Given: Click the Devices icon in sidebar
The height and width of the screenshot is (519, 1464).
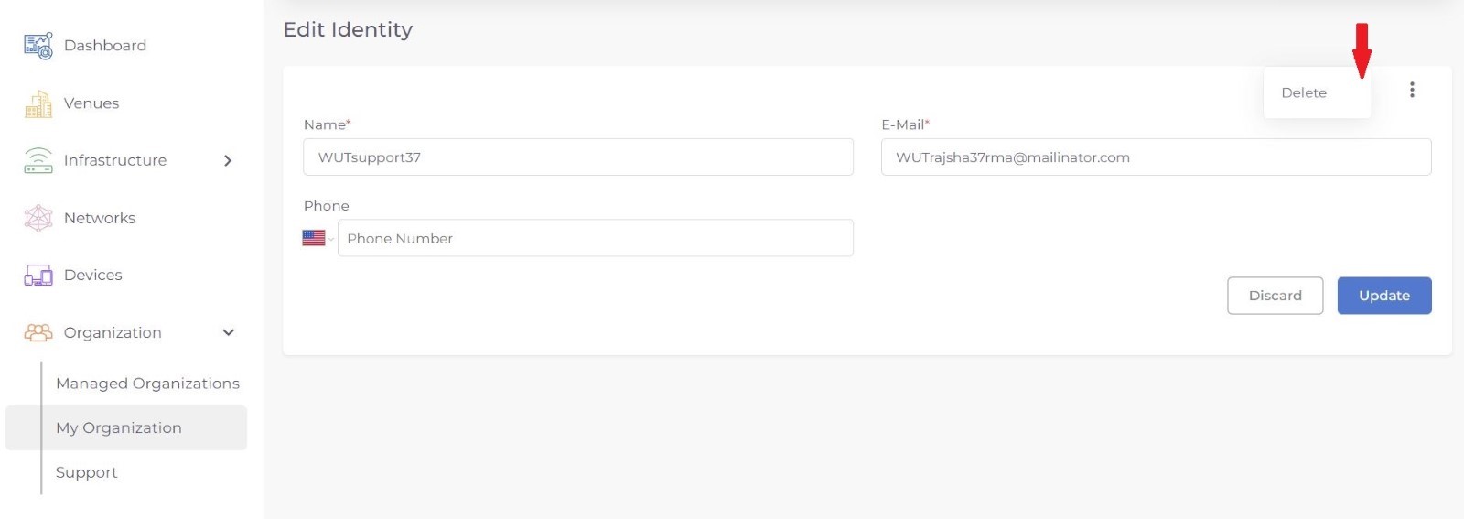Looking at the screenshot, I should (38, 276).
